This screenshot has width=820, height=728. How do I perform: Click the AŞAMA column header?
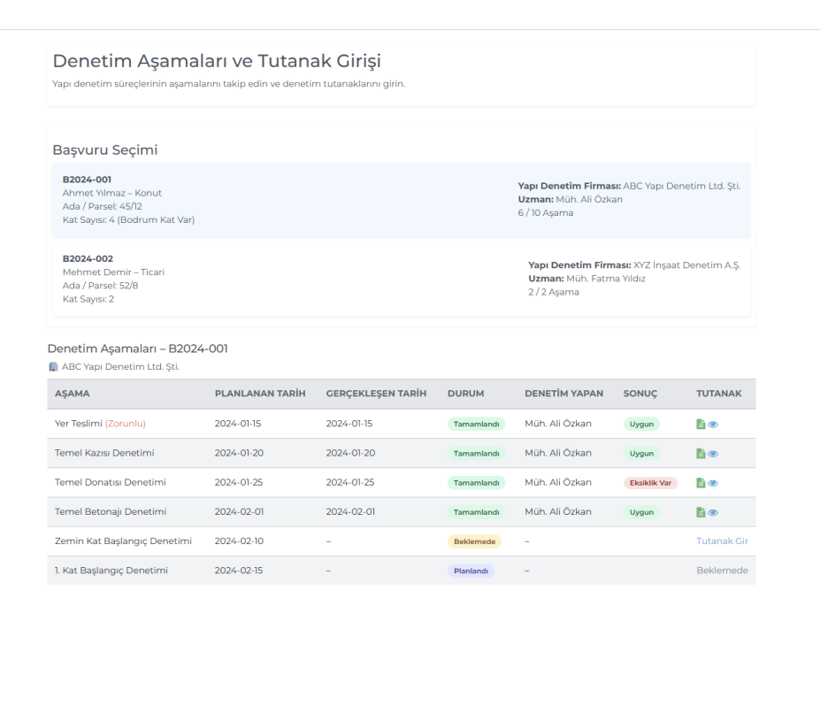click(73, 394)
